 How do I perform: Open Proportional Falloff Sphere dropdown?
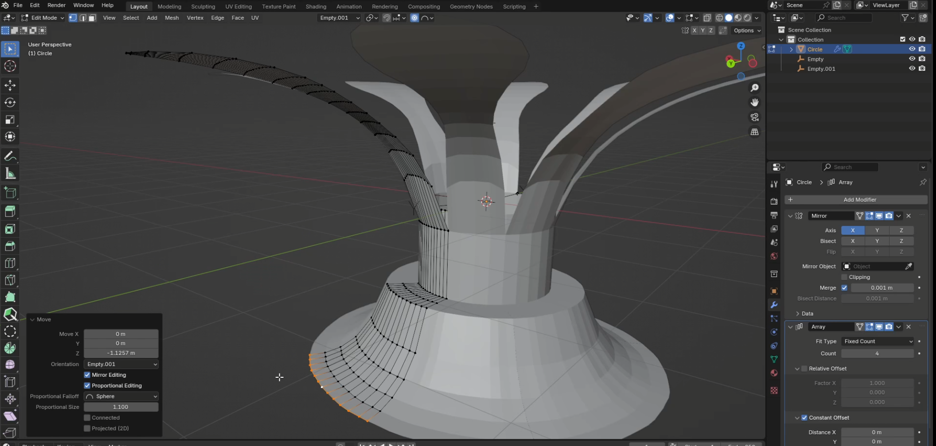click(x=121, y=396)
